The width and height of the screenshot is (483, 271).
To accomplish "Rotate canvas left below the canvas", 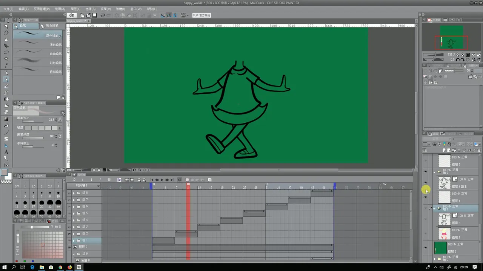I will pyautogui.click(x=134, y=170).
